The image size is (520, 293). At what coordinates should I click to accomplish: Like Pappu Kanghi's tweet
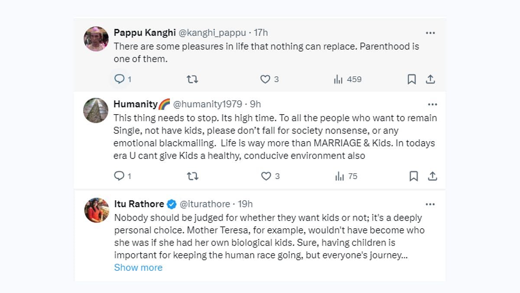265,79
